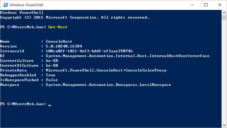Click the PowerShell icon in the title bar

(x=6, y=5)
